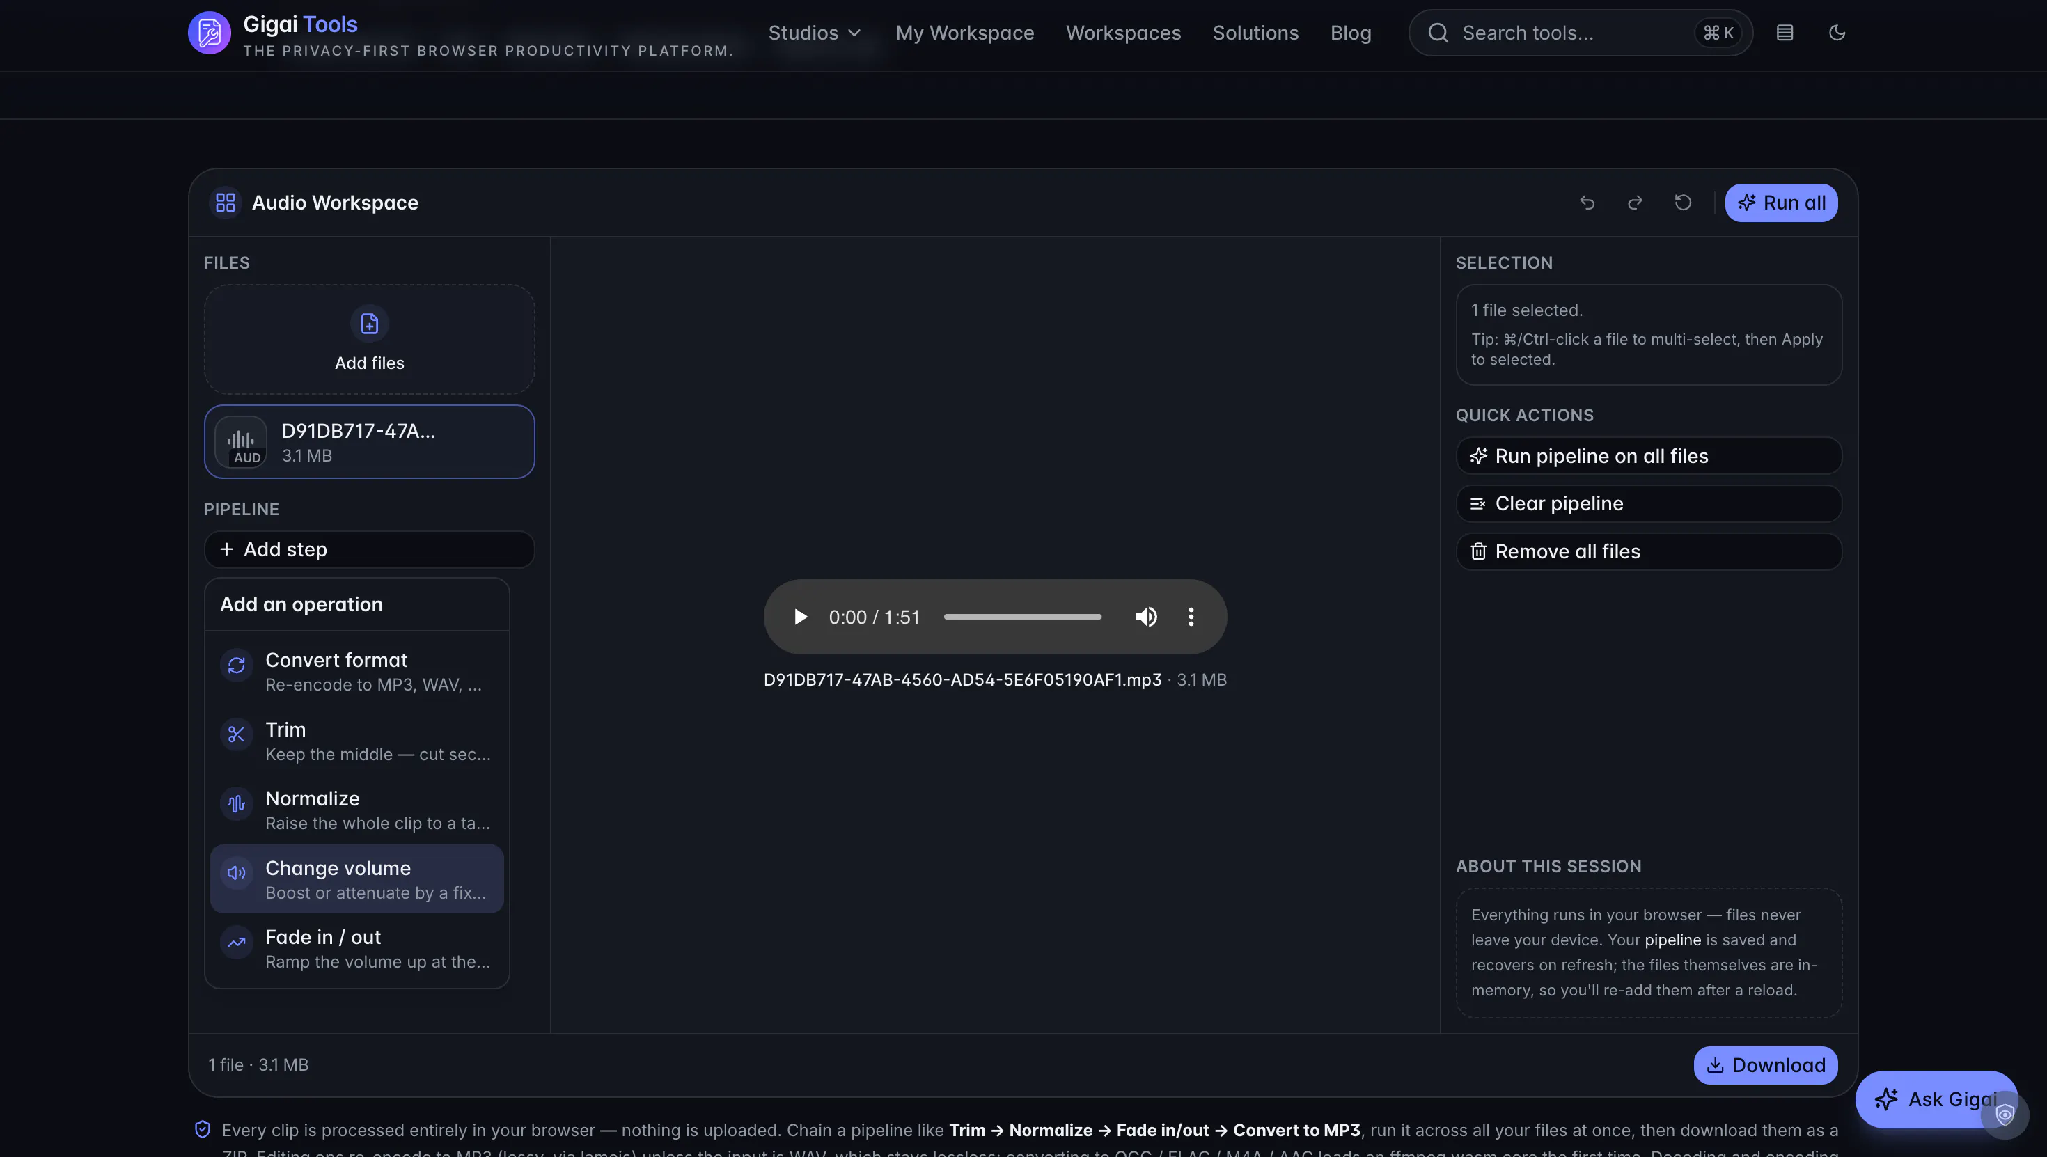
Task: Click the Run all button
Action: [1781, 203]
